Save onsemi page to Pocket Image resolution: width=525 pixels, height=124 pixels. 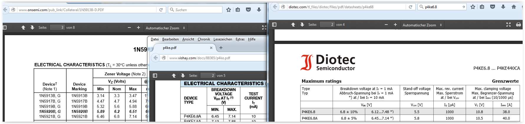(248, 10)
